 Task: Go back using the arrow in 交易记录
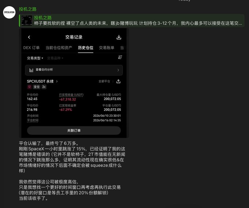coord(29,37)
